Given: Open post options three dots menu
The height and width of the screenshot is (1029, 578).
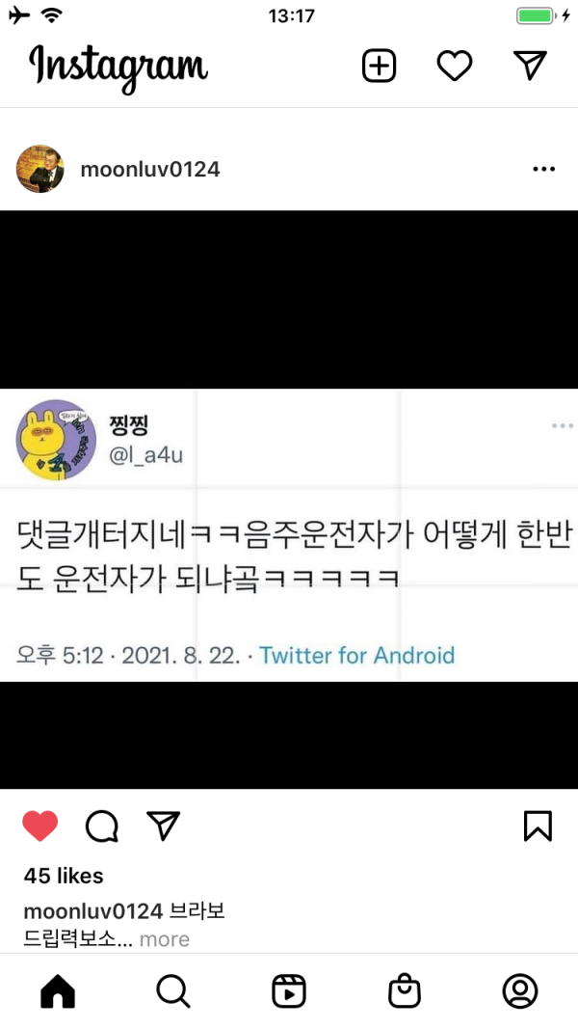Looking at the screenshot, I should [x=544, y=170].
